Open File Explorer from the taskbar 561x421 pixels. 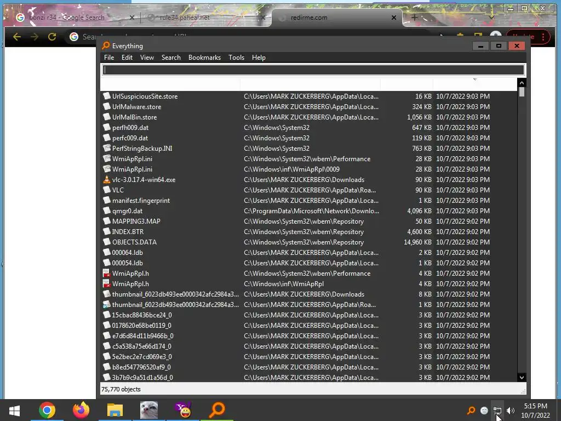[x=115, y=410]
